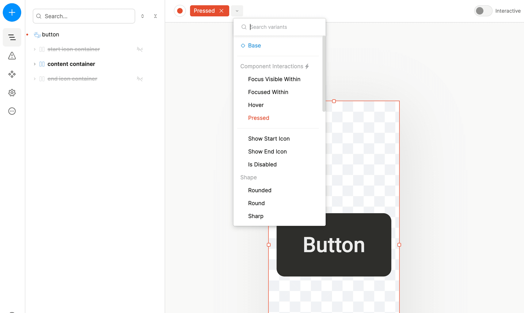
Task: Click the sort icon next to the search field
Action: coord(142,16)
